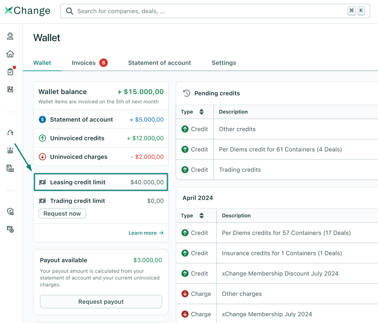Open the Statement of account tab
Image resolution: width=378 pixels, height=323 pixels.
pyautogui.click(x=160, y=63)
